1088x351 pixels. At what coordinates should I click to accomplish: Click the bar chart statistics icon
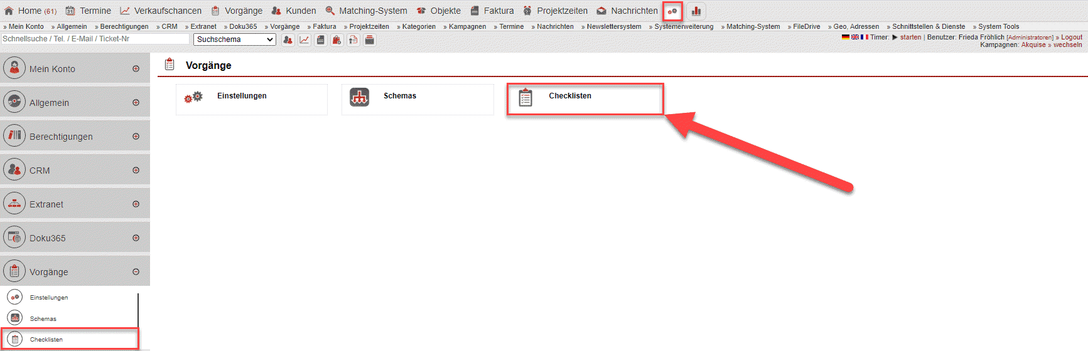tap(696, 11)
